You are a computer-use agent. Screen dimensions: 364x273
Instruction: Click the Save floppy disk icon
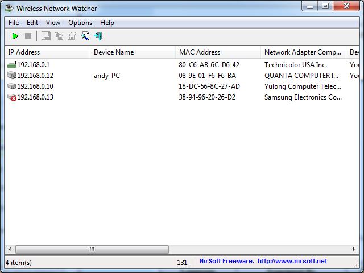[x=46, y=36]
